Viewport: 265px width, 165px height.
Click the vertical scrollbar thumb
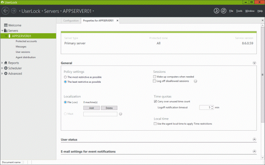[262, 75]
